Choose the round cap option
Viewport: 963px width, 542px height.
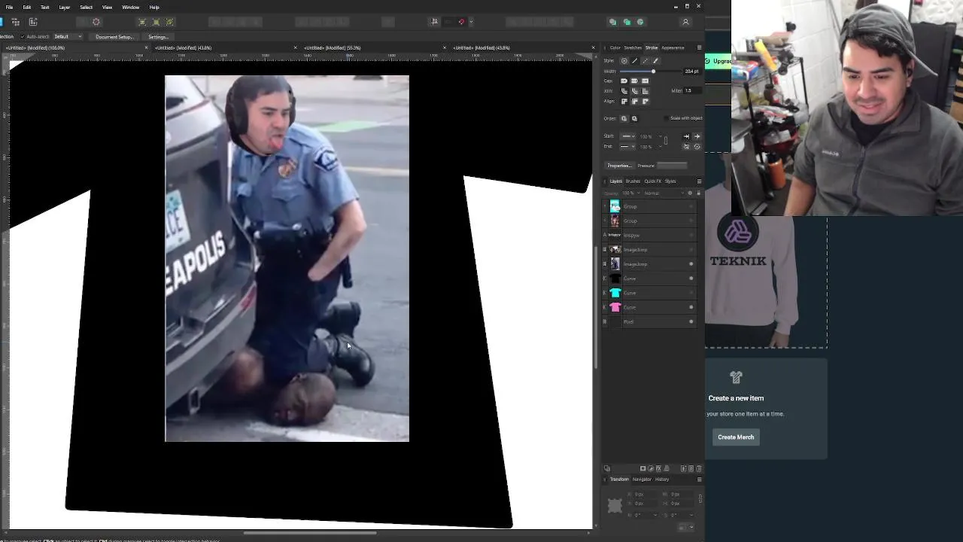point(624,81)
